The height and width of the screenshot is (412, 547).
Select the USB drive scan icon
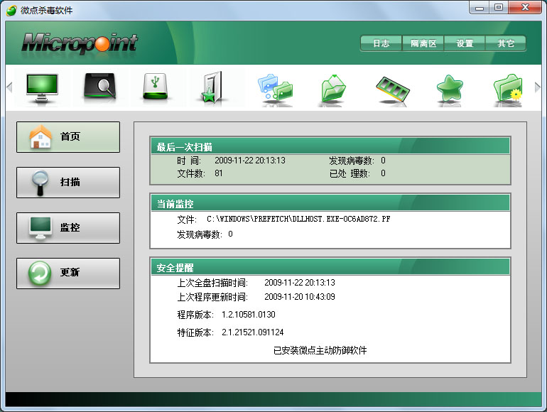point(156,87)
